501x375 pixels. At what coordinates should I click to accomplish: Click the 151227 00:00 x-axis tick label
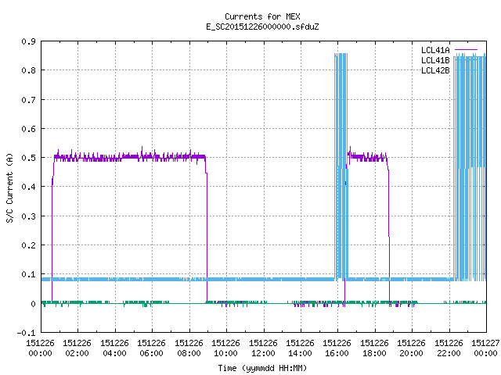point(485,348)
